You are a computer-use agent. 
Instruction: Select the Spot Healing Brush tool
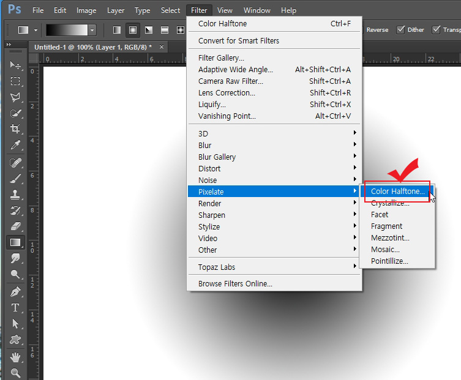[x=15, y=162]
